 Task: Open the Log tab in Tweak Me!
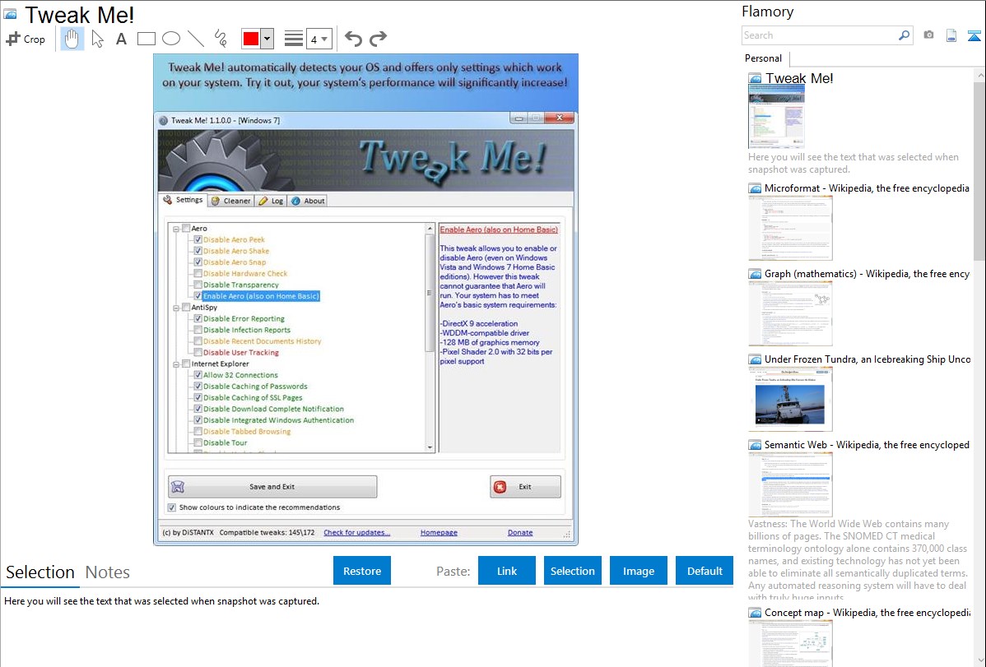(272, 201)
